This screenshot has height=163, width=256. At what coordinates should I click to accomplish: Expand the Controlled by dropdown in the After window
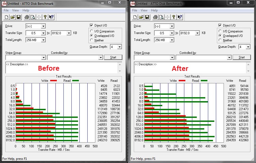pyautogui.click(x=229, y=57)
